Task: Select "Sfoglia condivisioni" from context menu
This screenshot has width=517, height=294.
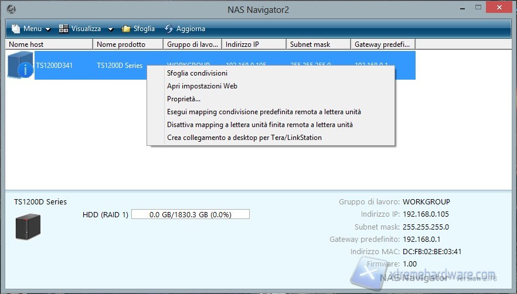Action: (197, 73)
